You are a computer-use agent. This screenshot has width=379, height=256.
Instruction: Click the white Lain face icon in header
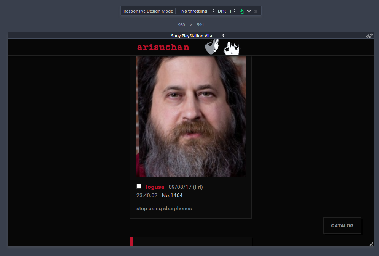(231, 48)
